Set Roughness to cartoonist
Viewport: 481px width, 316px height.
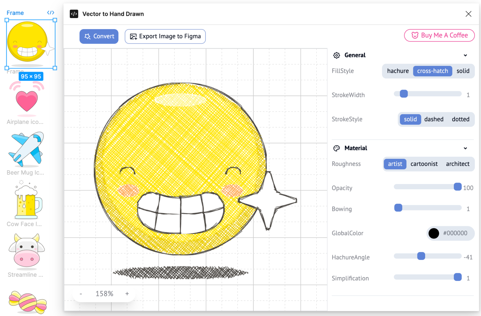click(424, 164)
